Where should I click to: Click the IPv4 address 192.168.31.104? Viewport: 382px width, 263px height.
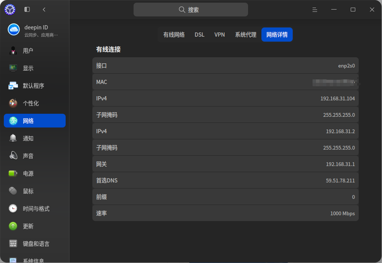point(338,98)
